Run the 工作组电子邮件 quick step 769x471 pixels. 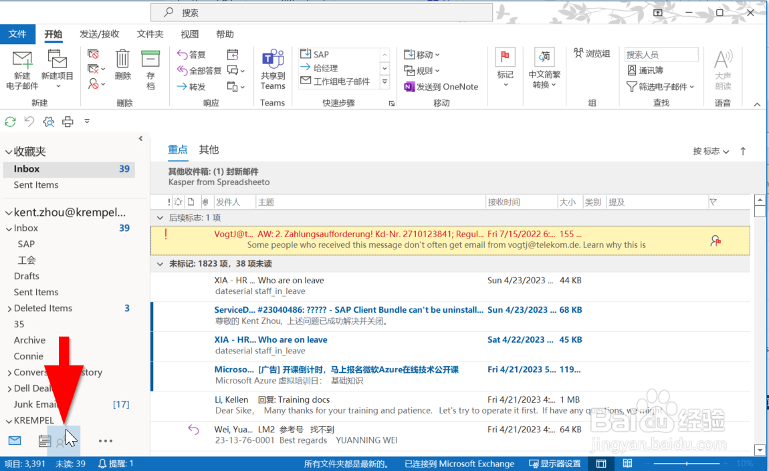click(335, 81)
